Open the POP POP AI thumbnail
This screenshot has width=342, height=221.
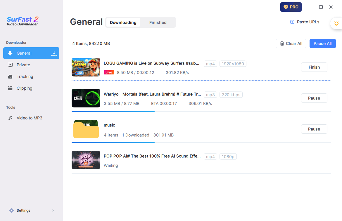point(86,160)
